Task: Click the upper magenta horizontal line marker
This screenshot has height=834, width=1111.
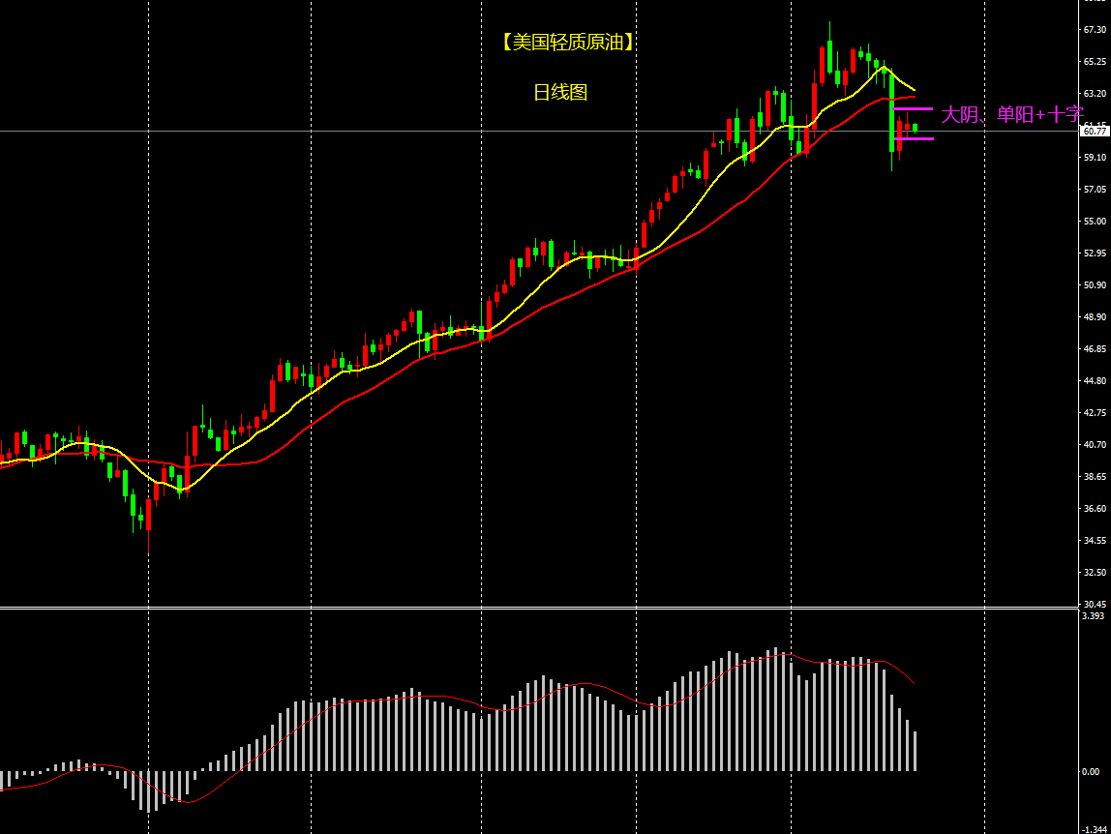Action: pyautogui.click(x=913, y=108)
